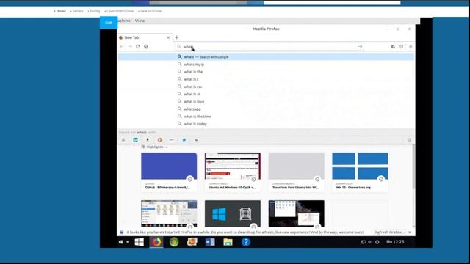Screen dimensions: 470x264
Task: Open the Windows logo and printer thumbnail
Action: click(x=233, y=213)
